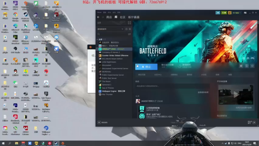Open the 讨论区 discussions link
Screen dimensions: 259x146
[x=204, y=75]
